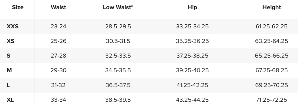Click hip value 37.25-38.25
This screenshot has width=298, height=104.
pyautogui.click(x=192, y=56)
